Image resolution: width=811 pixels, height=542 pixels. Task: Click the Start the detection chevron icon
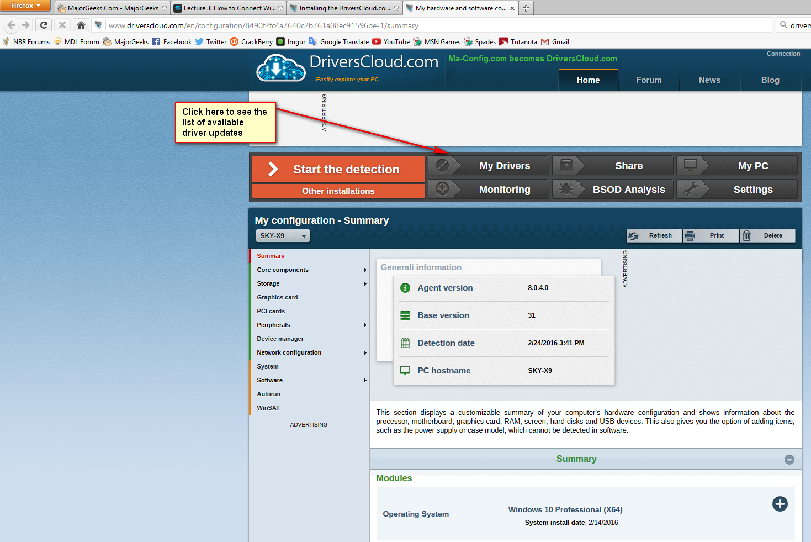point(273,169)
